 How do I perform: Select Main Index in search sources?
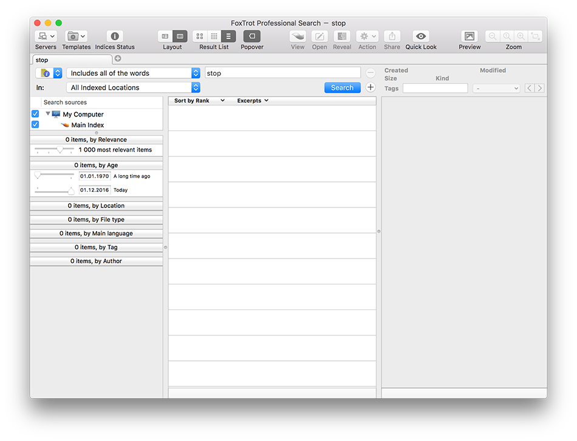pyautogui.click(x=87, y=125)
